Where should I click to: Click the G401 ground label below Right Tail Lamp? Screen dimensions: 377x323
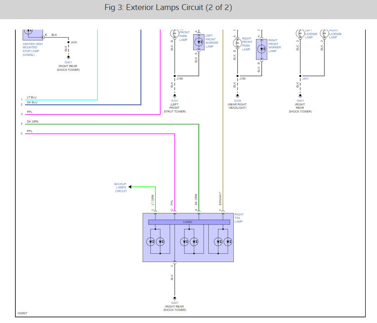pos(175,303)
